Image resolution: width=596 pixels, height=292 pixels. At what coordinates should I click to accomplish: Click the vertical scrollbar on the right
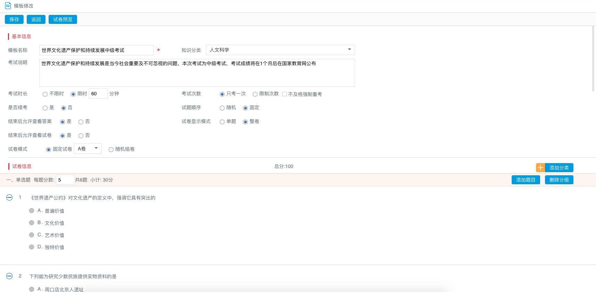593,59
